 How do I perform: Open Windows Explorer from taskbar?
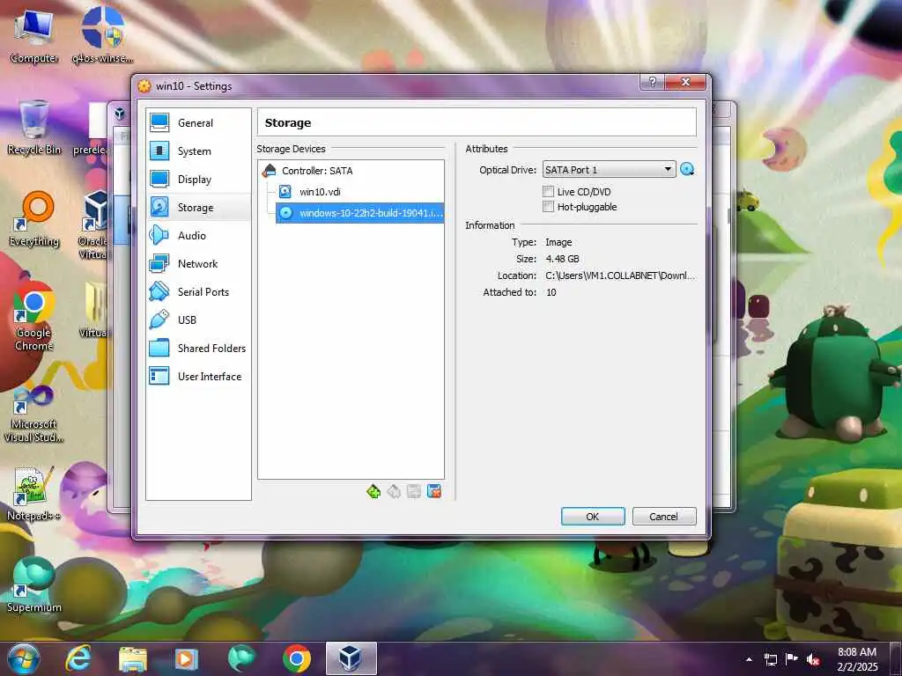click(133, 658)
